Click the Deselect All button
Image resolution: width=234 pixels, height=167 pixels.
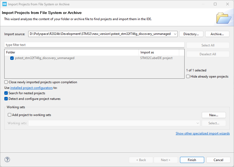point(208,54)
